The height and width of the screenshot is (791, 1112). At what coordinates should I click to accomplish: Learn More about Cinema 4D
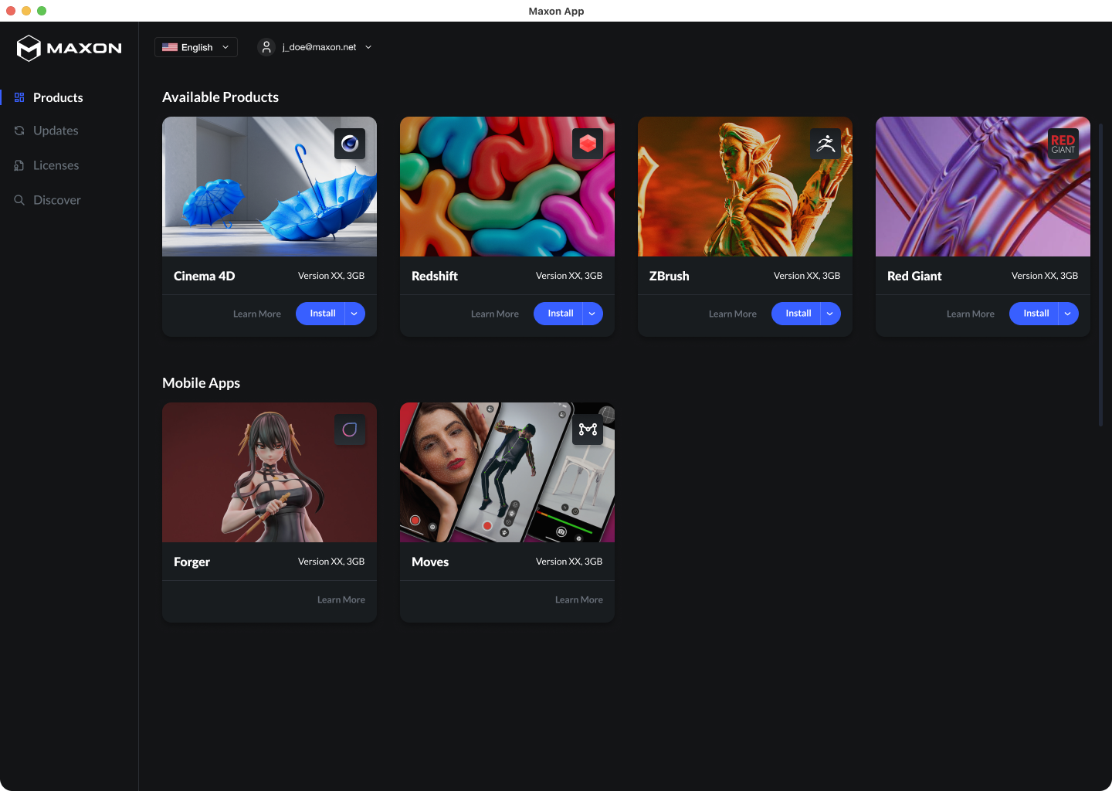(257, 314)
